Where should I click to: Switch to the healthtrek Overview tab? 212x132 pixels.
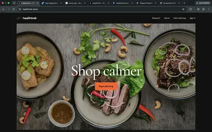tap(99, 3)
